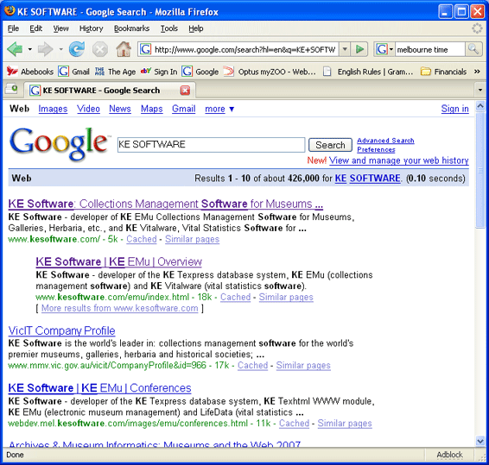Viewport: 489px width, 465px height.
Task: Go to the Home page icon
Action: pos(124,49)
